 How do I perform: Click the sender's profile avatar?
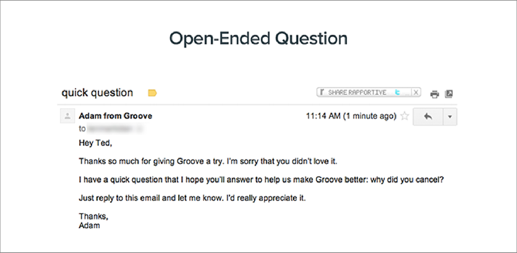67,116
